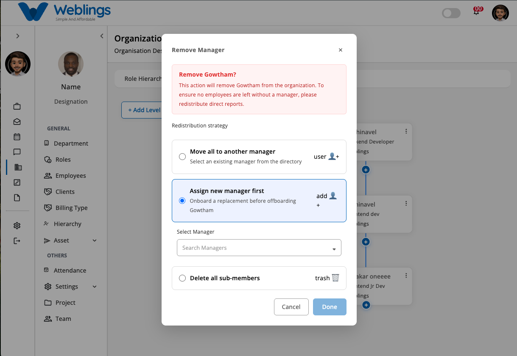Open the three-dot menu on the Jr Dev card
The width and height of the screenshot is (517, 356).
pyautogui.click(x=406, y=276)
